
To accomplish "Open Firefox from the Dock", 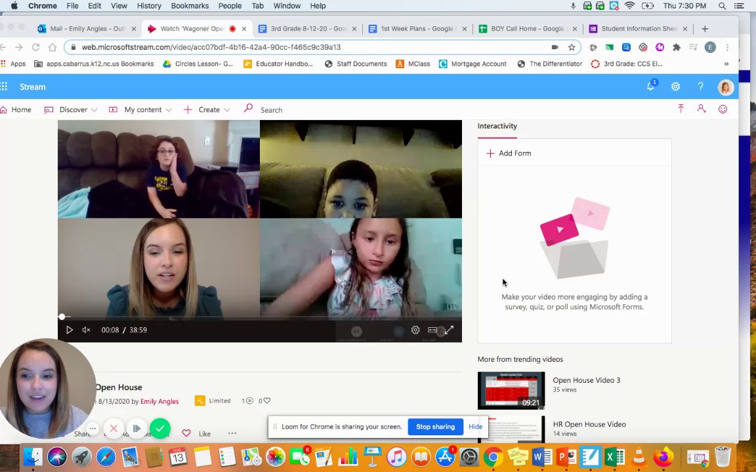I will click(663, 456).
